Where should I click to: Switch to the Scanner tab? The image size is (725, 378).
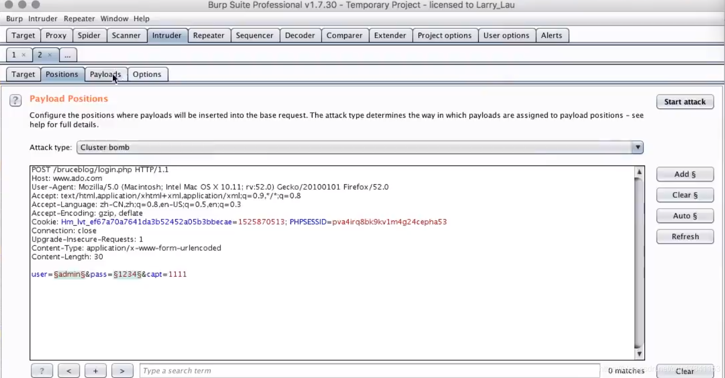click(x=126, y=36)
